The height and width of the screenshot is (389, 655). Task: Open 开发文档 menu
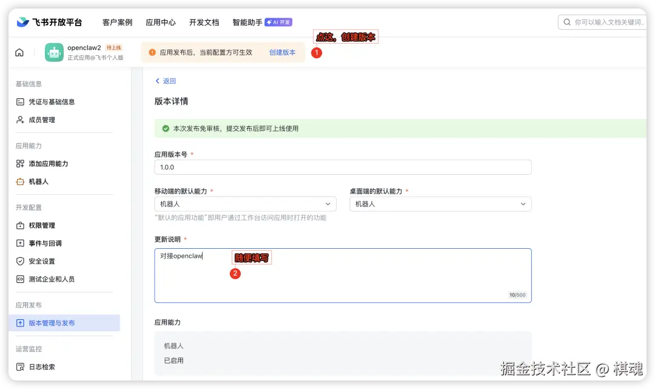(204, 22)
